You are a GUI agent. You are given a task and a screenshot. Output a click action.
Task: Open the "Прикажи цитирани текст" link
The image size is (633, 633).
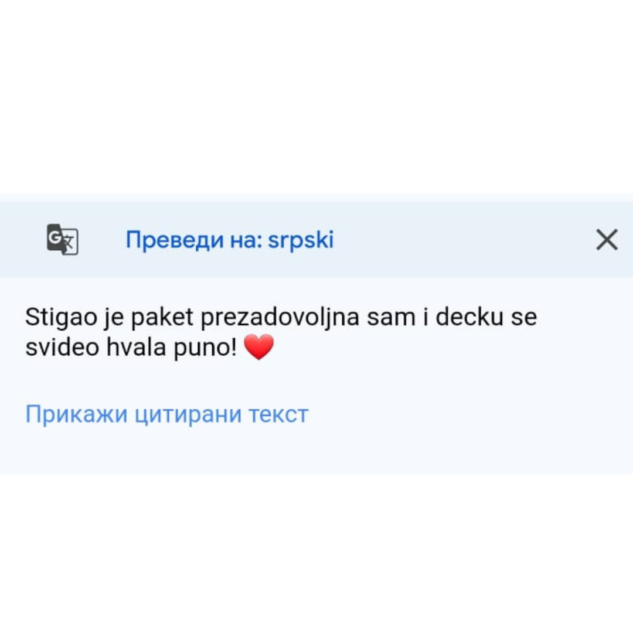[166, 414]
